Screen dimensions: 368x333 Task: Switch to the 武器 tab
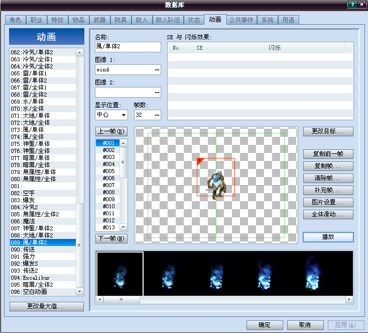[99, 20]
